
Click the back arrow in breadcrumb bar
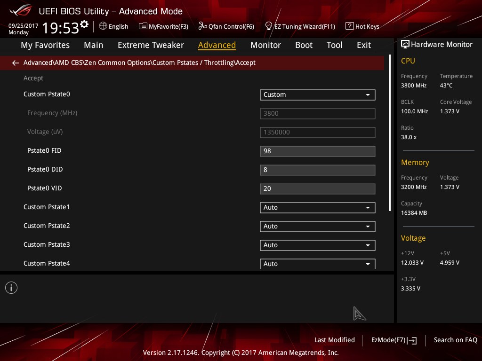pyautogui.click(x=16, y=63)
